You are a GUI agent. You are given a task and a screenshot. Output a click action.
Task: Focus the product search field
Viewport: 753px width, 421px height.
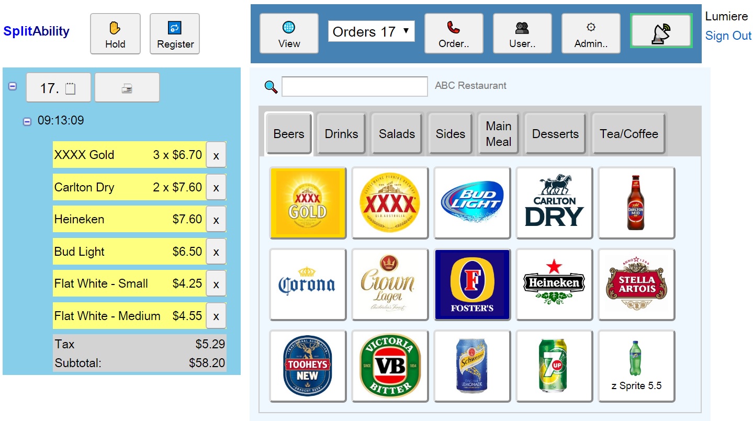(x=355, y=86)
